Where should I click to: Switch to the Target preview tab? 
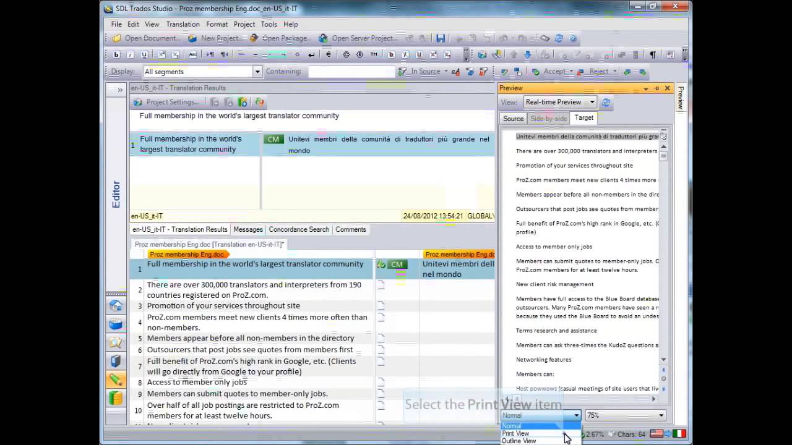click(583, 118)
